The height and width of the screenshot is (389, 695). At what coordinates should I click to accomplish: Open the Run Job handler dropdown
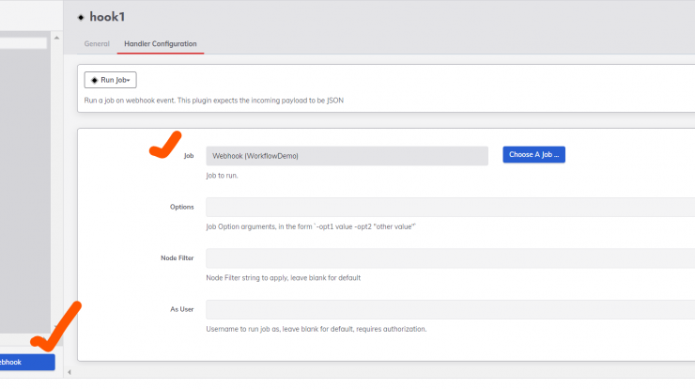111,80
